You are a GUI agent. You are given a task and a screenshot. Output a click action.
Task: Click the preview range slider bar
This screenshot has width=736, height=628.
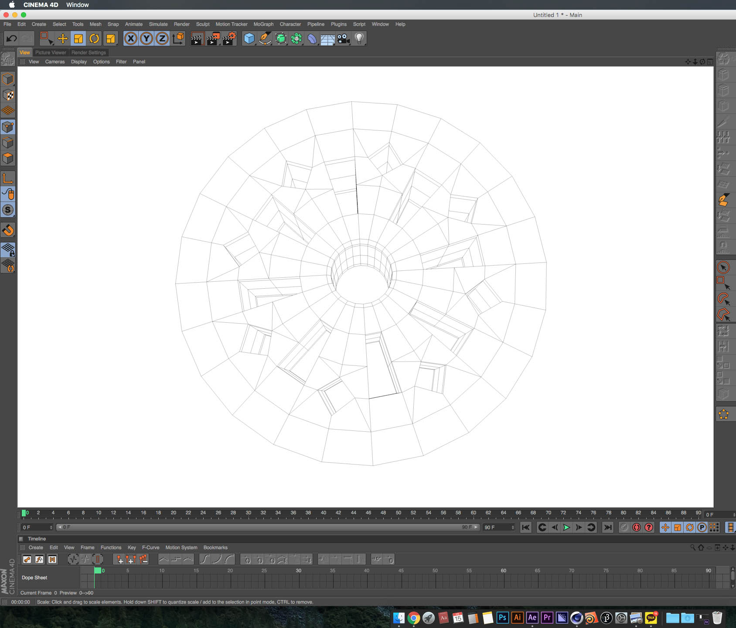(268, 527)
